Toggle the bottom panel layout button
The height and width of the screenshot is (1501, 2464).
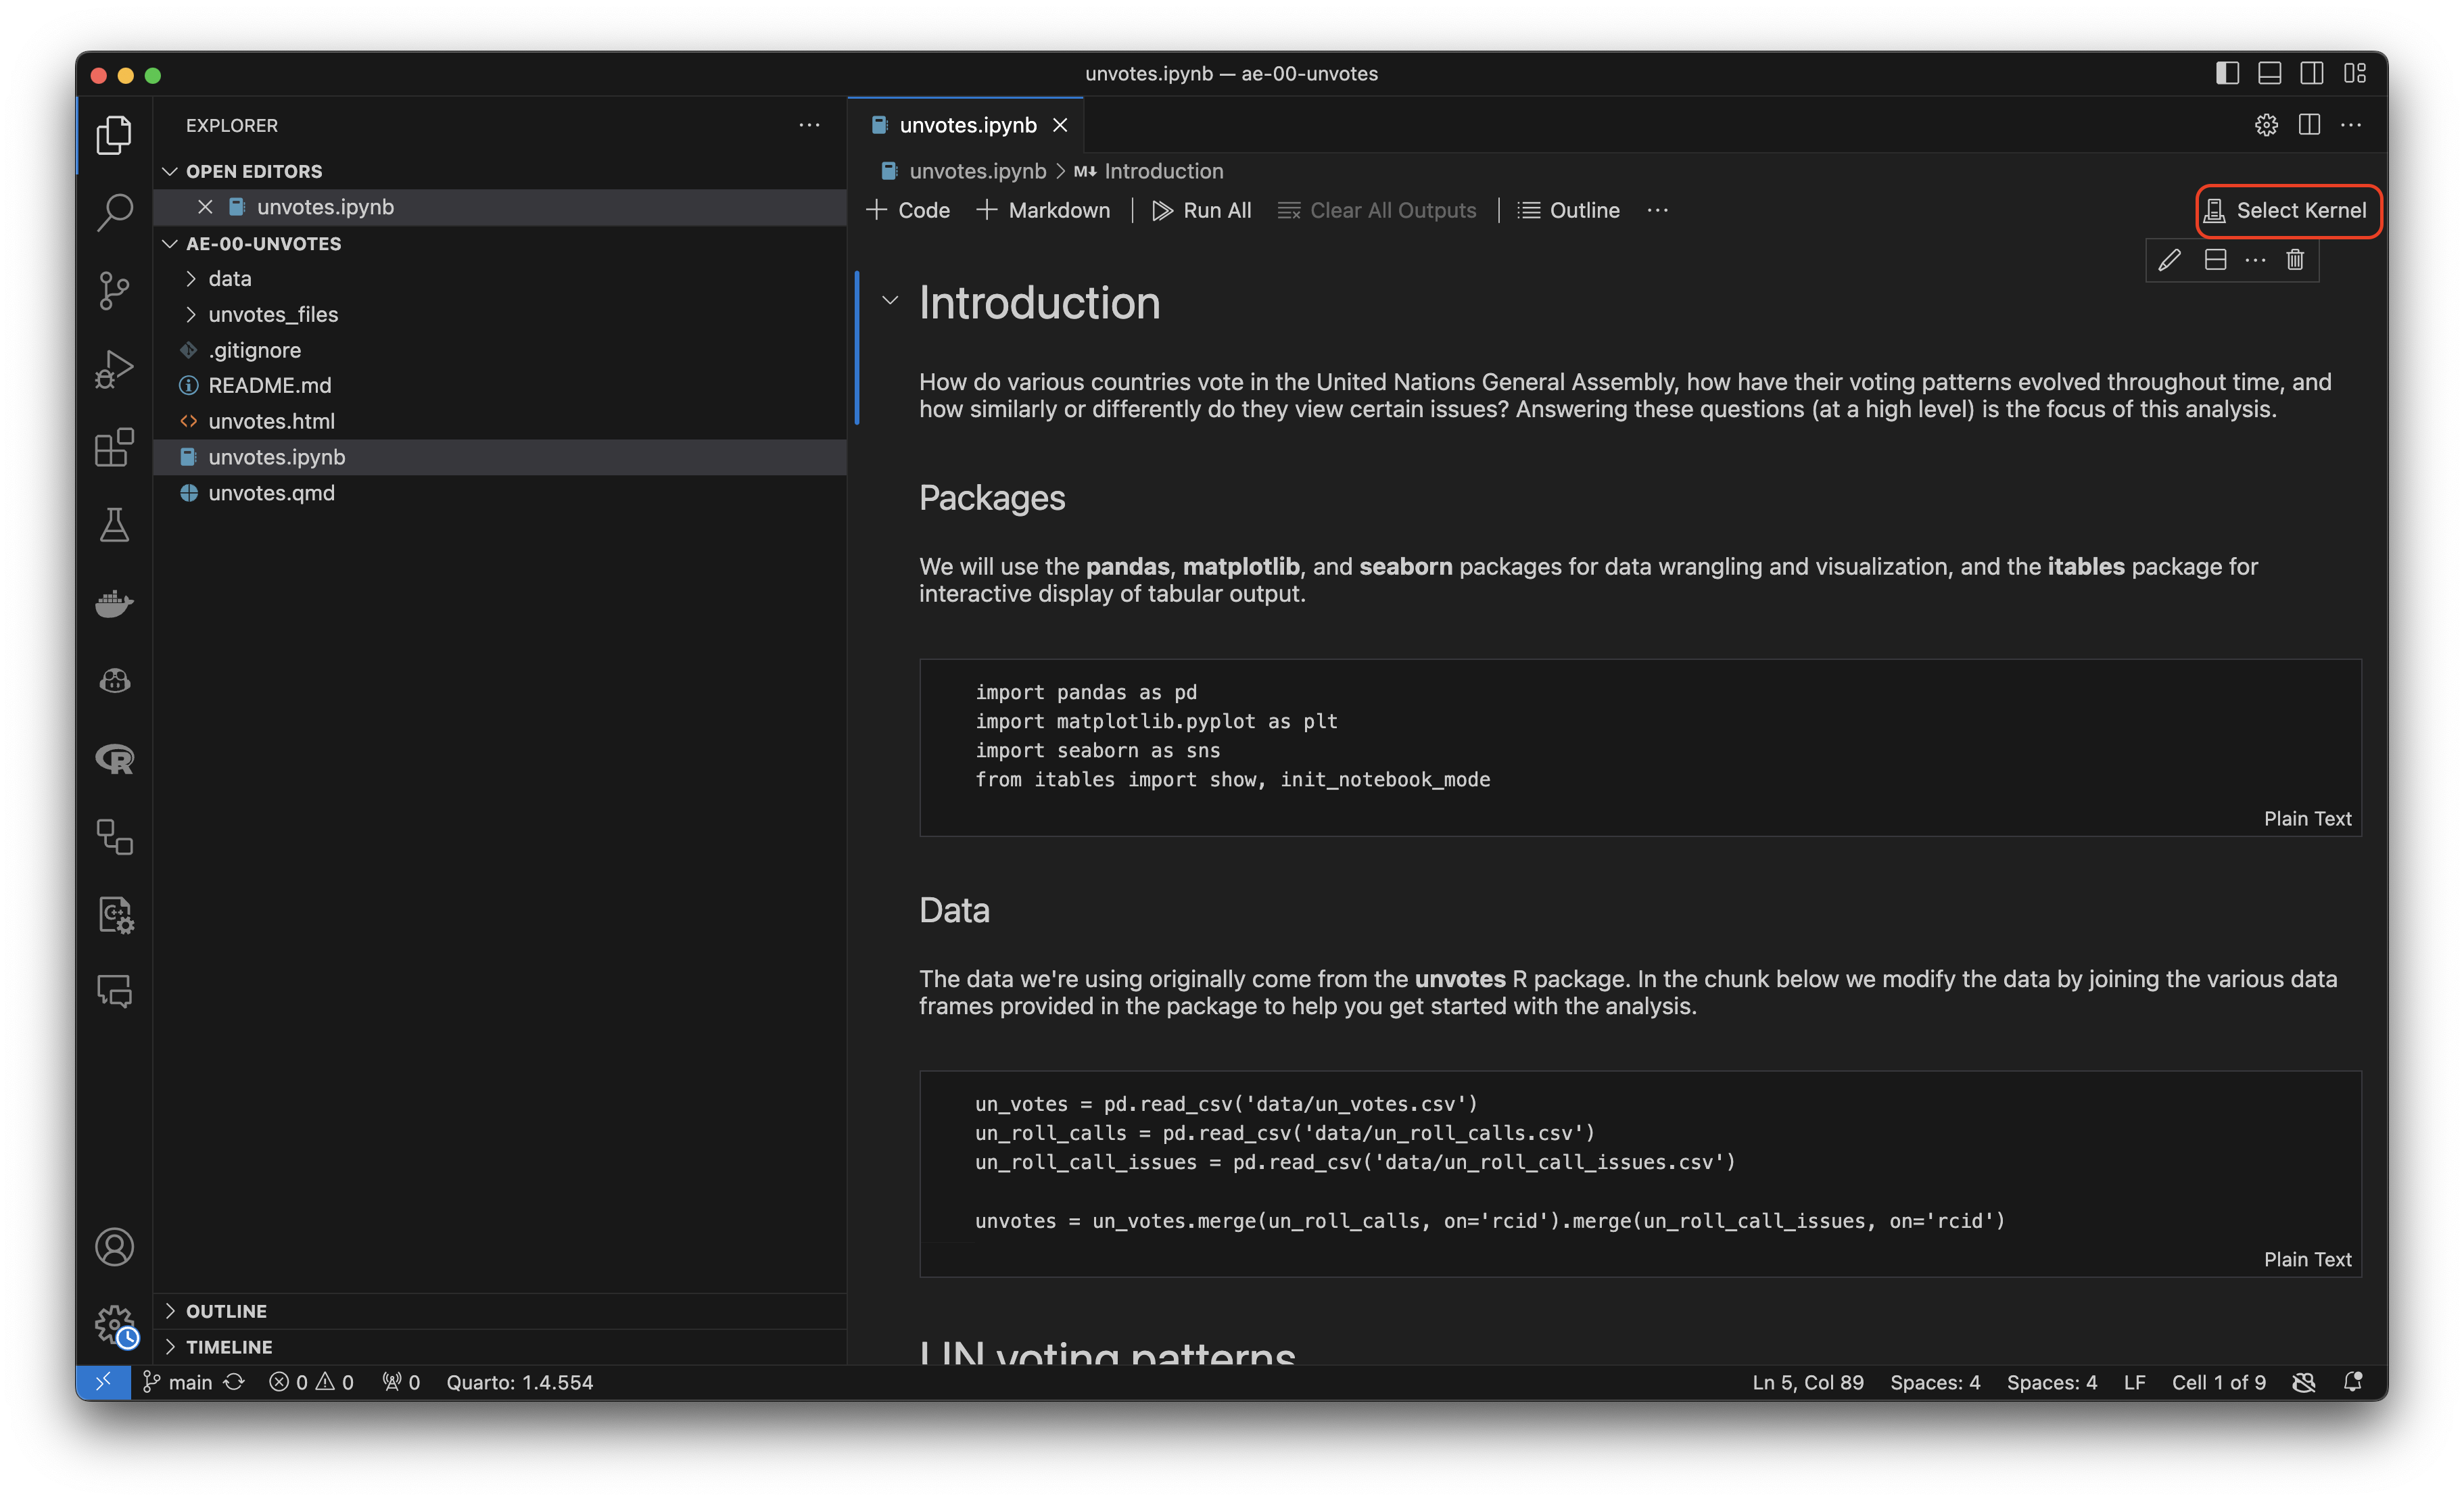coord(2269,73)
